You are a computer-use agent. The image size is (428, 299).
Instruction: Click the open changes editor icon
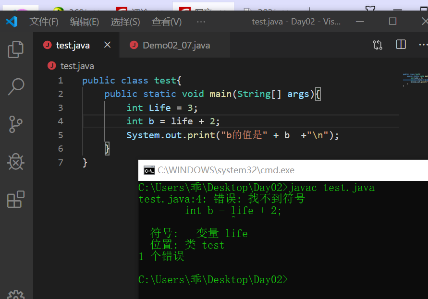pyautogui.click(x=378, y=44)
